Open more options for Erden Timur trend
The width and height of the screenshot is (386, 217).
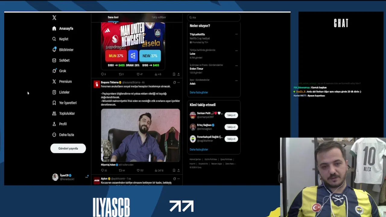[236, 65]
